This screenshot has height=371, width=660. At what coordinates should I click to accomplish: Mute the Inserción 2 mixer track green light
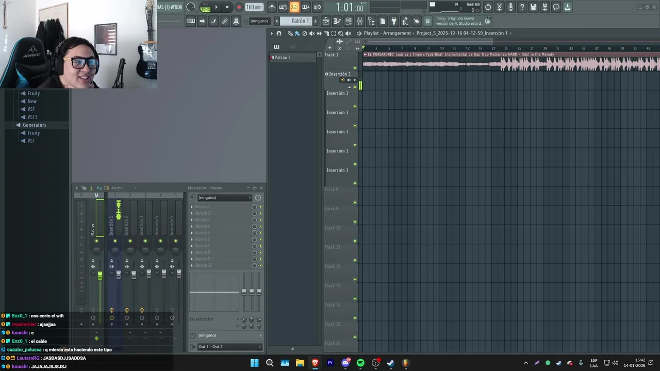(x=130, y=241)
